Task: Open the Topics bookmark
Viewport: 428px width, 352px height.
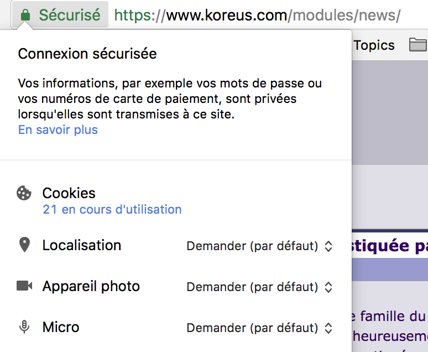Action: pos(374,45)
